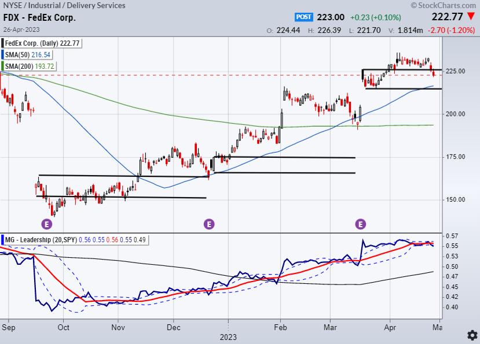This screenshot has width=480, height=344.
Task: Open the StockCharts.com copyright link
Action: tap(443, 5)
